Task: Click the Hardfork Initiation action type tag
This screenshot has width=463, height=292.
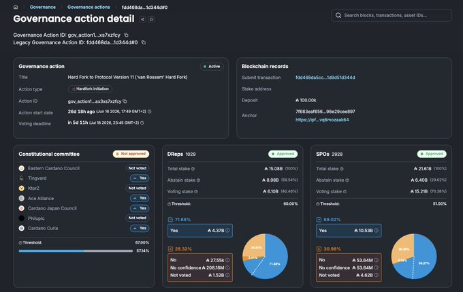Action: point(90,89)
